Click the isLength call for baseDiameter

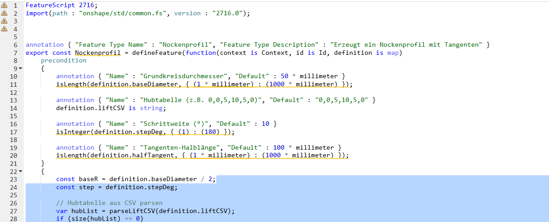click(x=204, y=84)
